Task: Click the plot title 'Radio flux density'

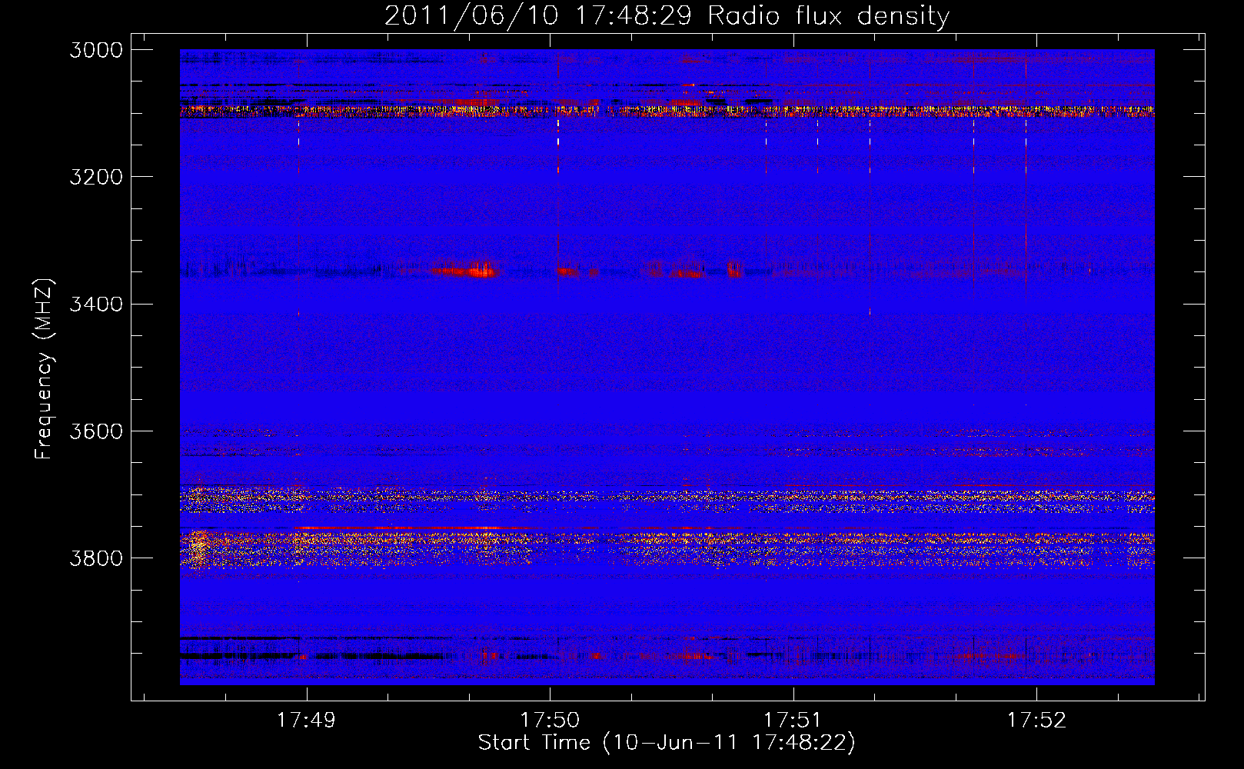Action: [x=829, y=16]
